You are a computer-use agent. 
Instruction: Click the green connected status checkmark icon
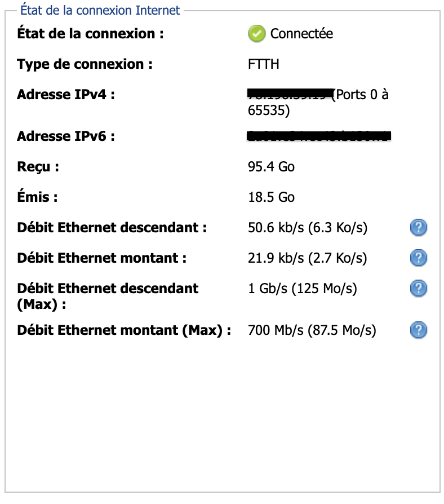pyautogui.click(x=256, y=34)
